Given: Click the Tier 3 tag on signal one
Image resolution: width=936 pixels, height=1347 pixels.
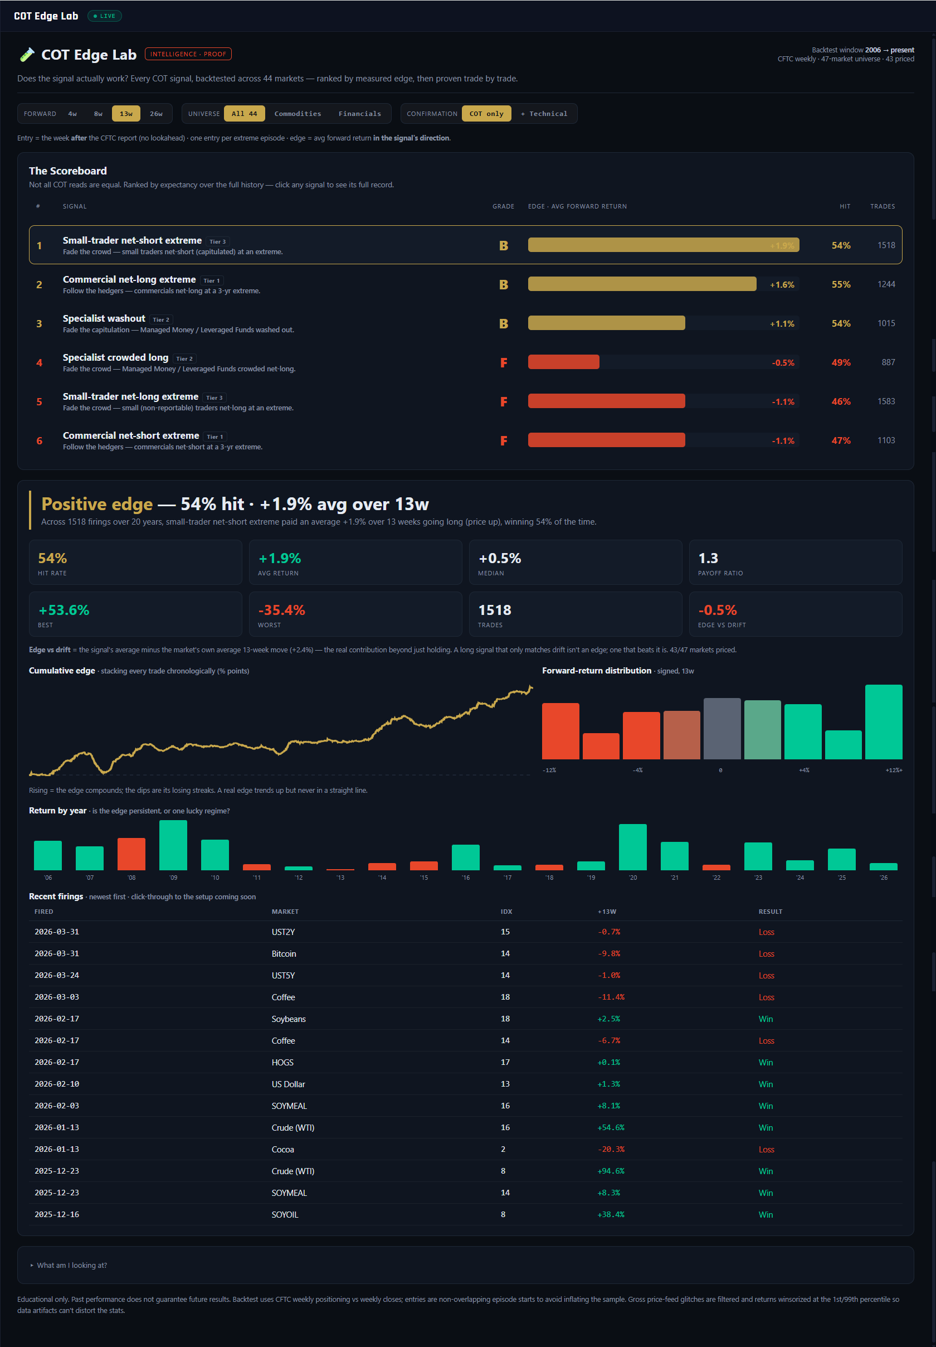Looking at the screenshot, I should tap(217, 241).
